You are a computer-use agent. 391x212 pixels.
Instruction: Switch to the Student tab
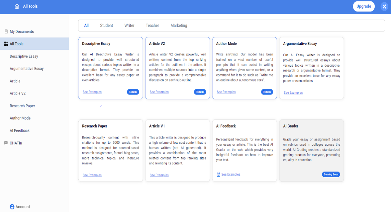(x=106, y=26)
